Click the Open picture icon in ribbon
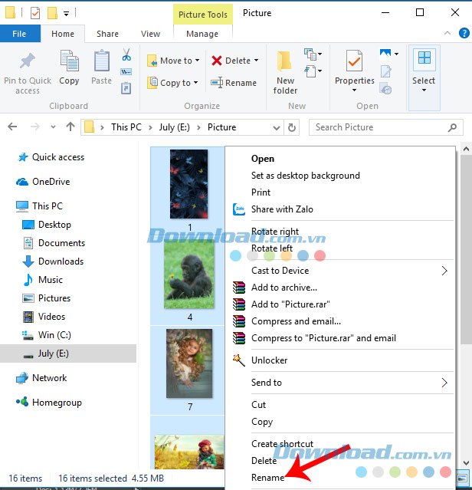472x490 pixels. click(385, 54)
